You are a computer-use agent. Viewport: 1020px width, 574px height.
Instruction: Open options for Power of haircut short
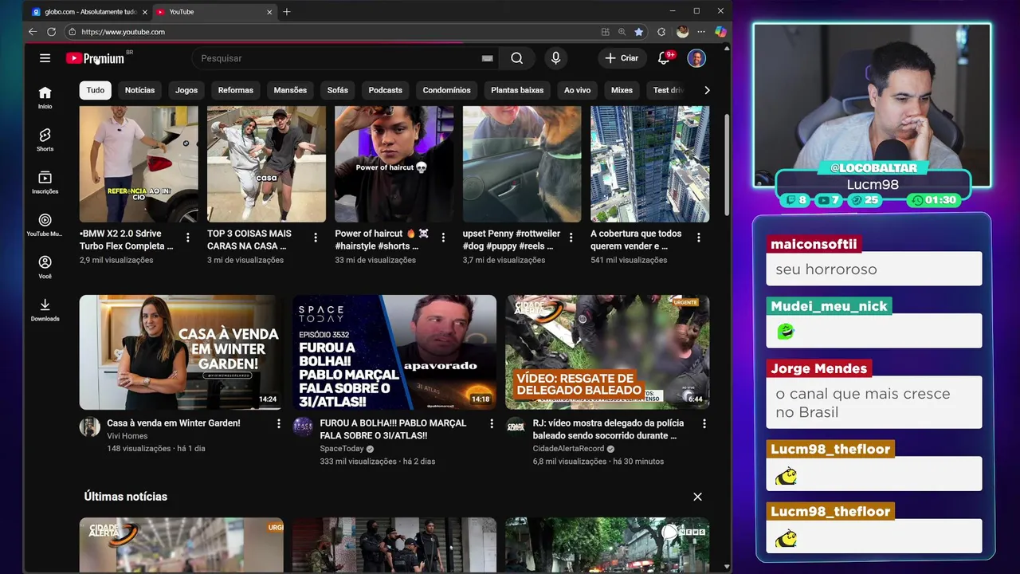[x=443, y=238]
